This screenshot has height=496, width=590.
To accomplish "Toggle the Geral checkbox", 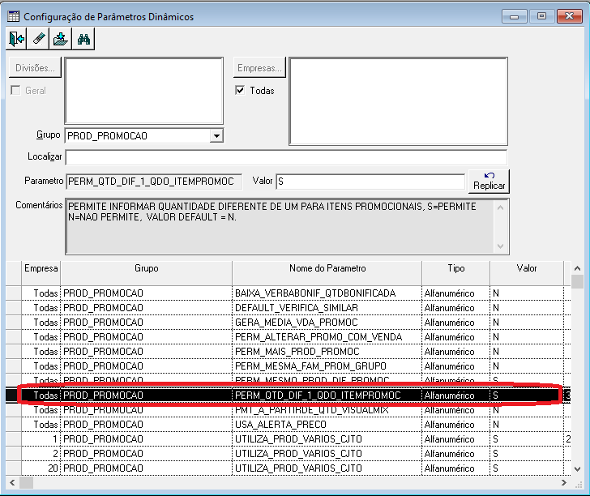I will pos(15,90).
